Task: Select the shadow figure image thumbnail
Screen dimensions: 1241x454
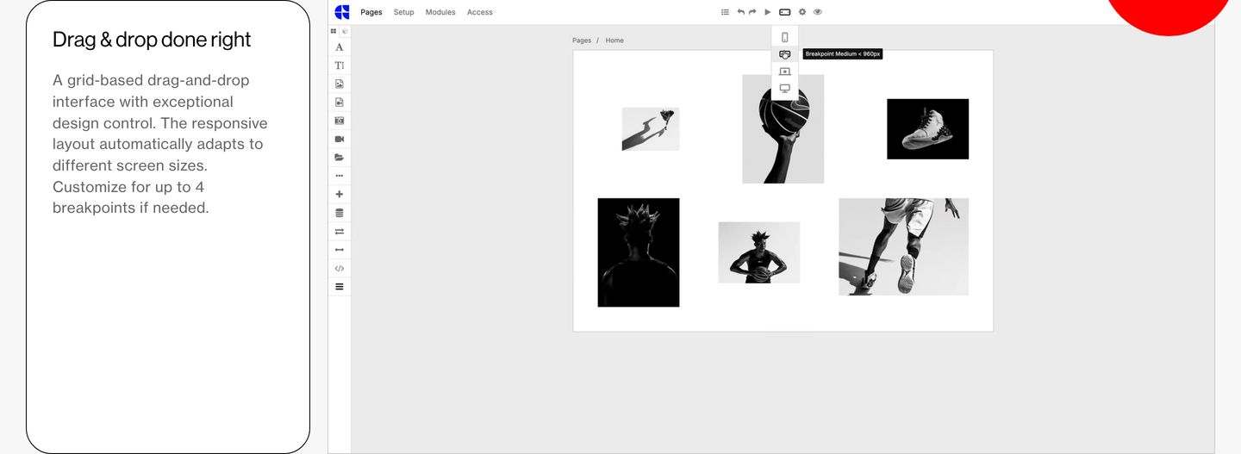Action: [651, 129]
